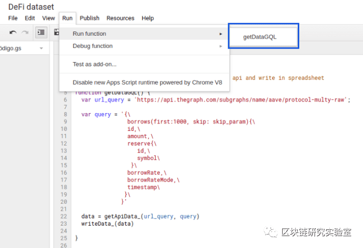Click the indent formatting icon

(x=41, y=32)
